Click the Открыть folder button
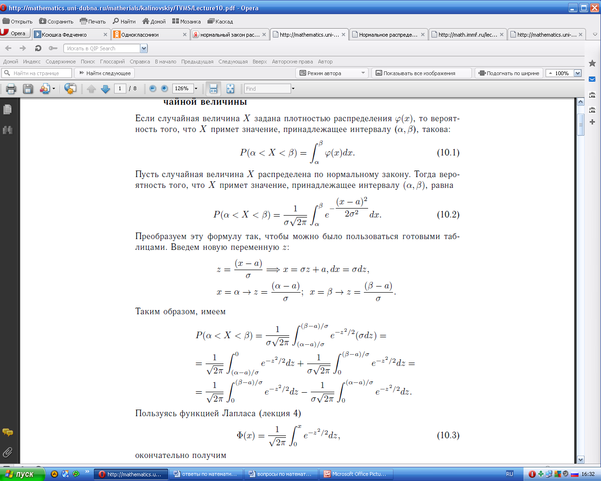The image size is (601, 481). 17,21
